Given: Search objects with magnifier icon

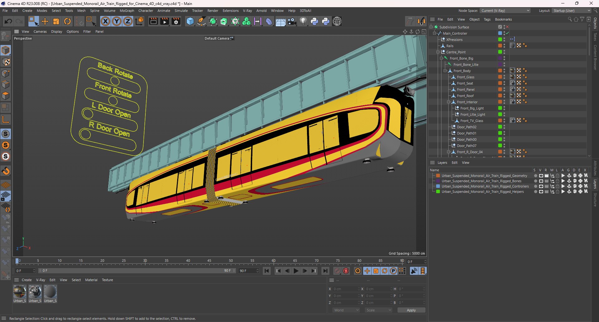Looking at the screenshot, I should tap(570, 19).
